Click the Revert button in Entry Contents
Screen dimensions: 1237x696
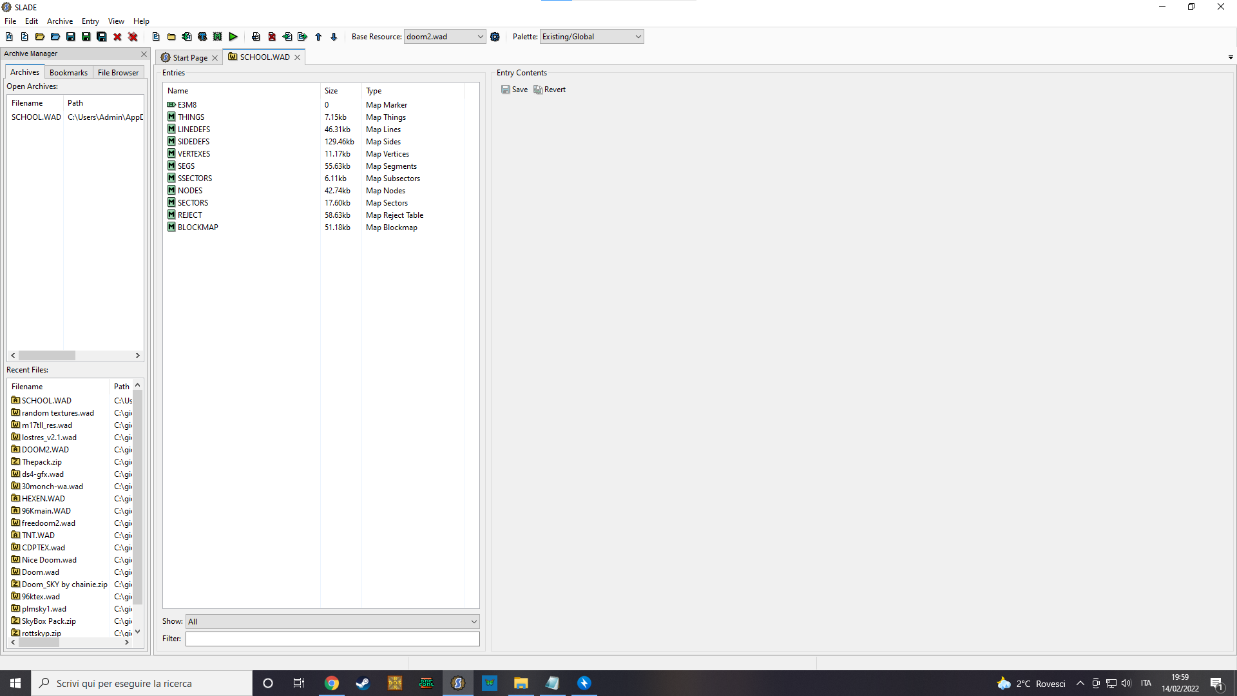(x=550, y=90)
